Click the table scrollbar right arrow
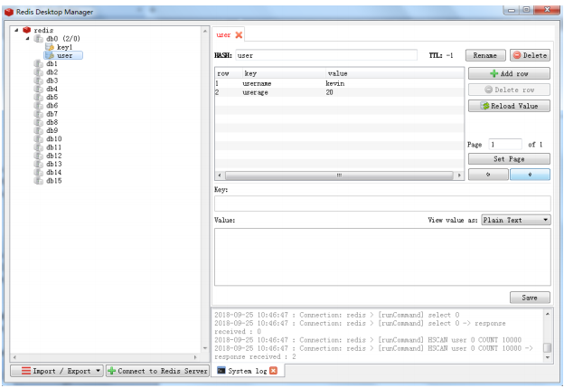The height and width of the screenshot is (388, 564). [x=459, y=175]
